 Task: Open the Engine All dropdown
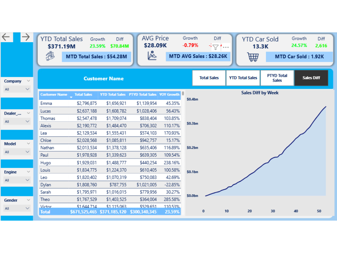coord(17,180)
